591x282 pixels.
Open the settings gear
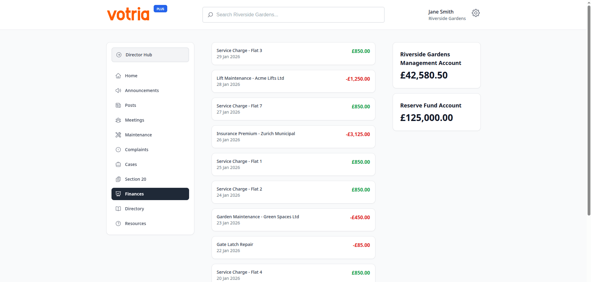point(476,13)
